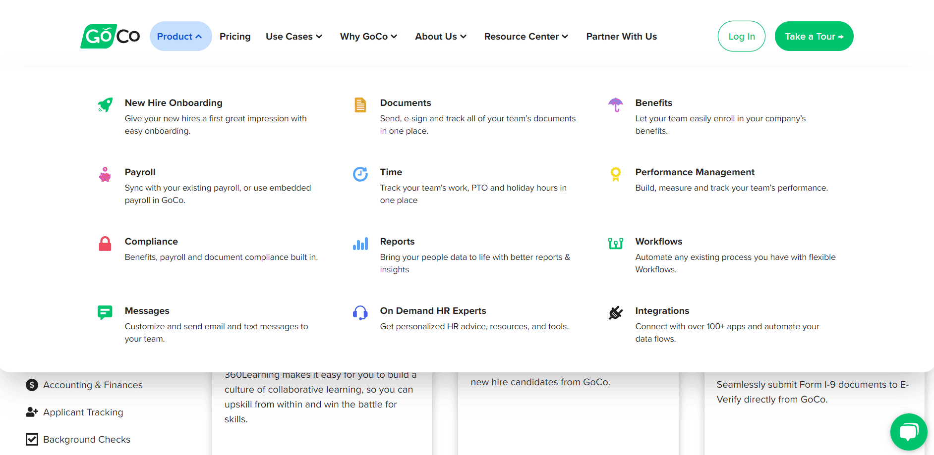Click the Integrations plug icon
The height and width of the screenshot is (455, 934).
[x=615, y=313]
